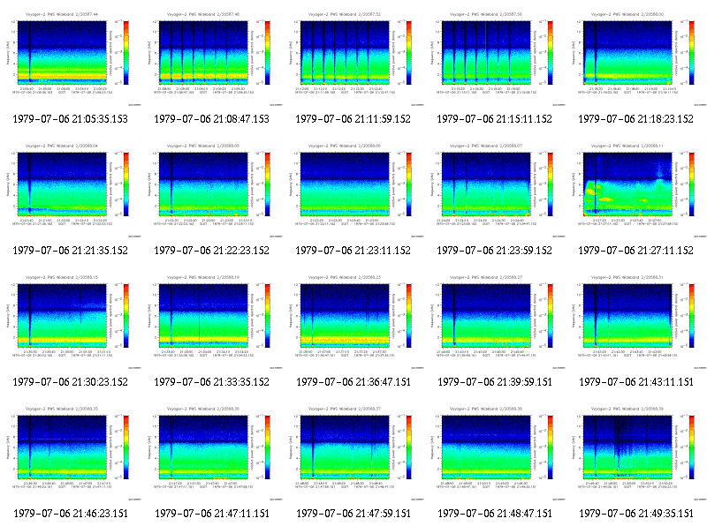This screenshot has height=526, width=707.
Task: Open spectrogram thumbnail dated 21:22:23.152
Action: (x=212, y=191)
